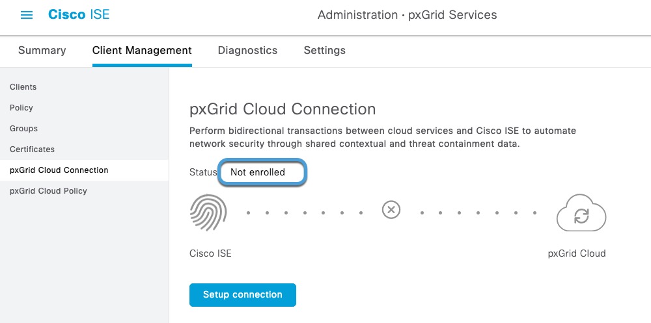Select pxGrid Cloud Connection sidebar entry
Image resolution: width=651 pixels, height=323 pixels.
[59, 170]
